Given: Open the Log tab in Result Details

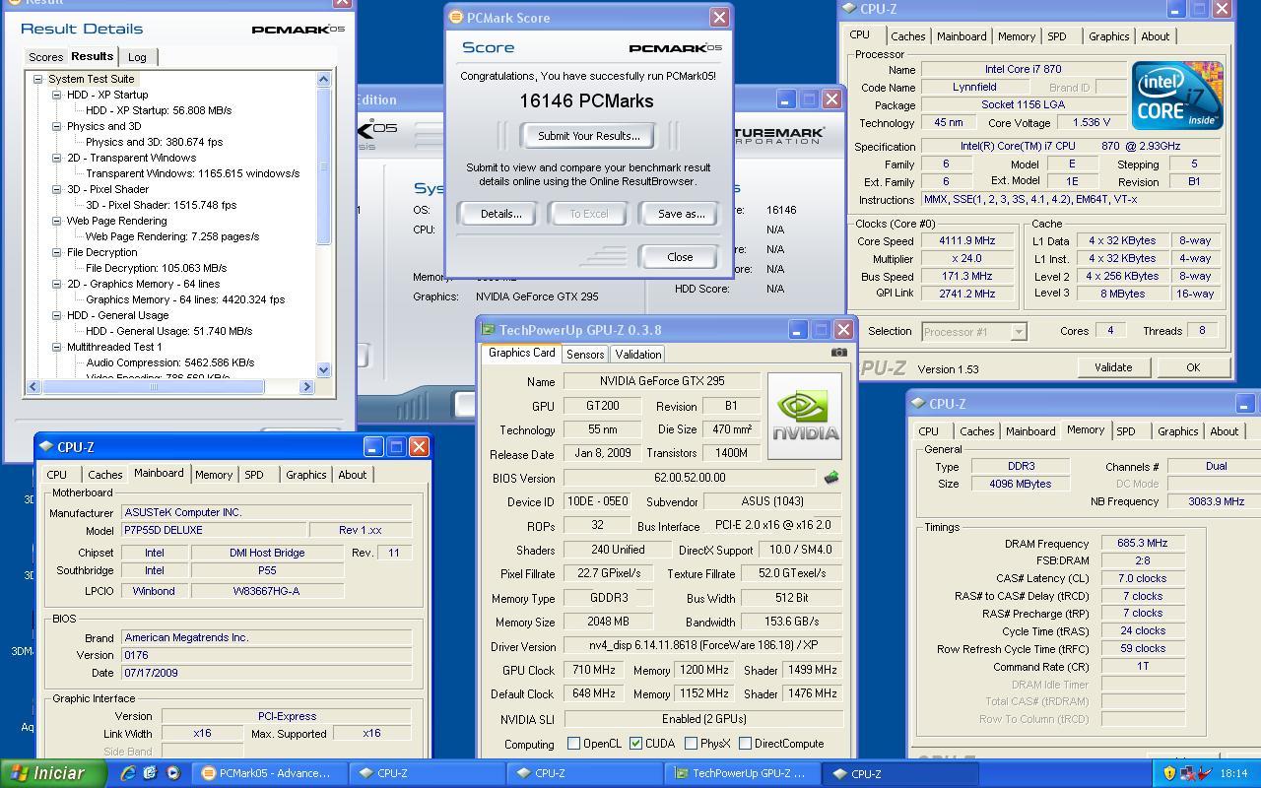Looking at the screenshot, I should tap(137, 57).
